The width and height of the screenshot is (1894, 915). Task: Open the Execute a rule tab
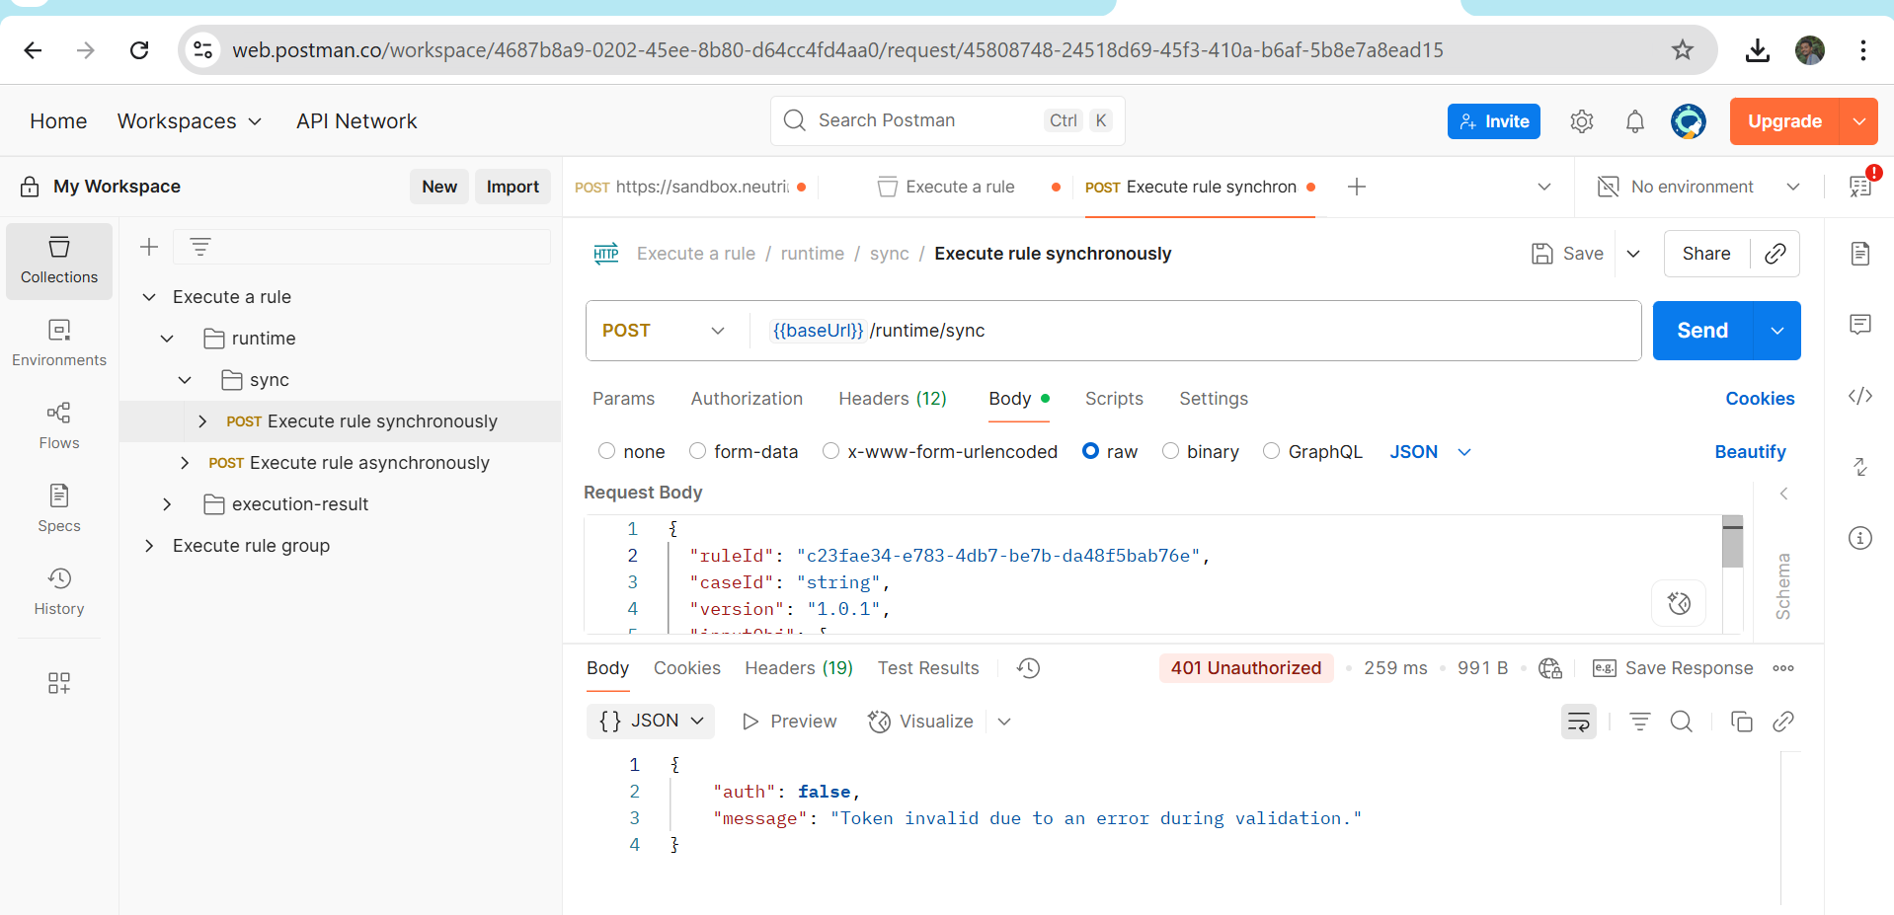(x=960, y=187)
